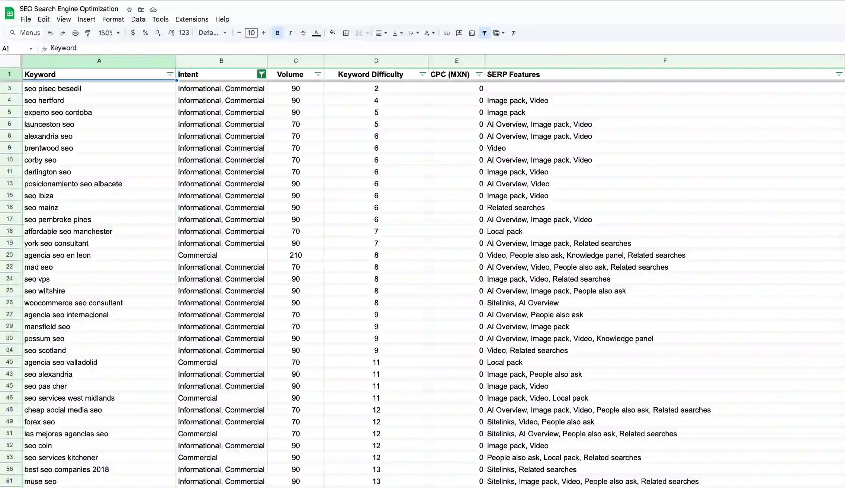Screen dimensions: 845x488
Task: Open the Data menu
Action: click(138, 19)
